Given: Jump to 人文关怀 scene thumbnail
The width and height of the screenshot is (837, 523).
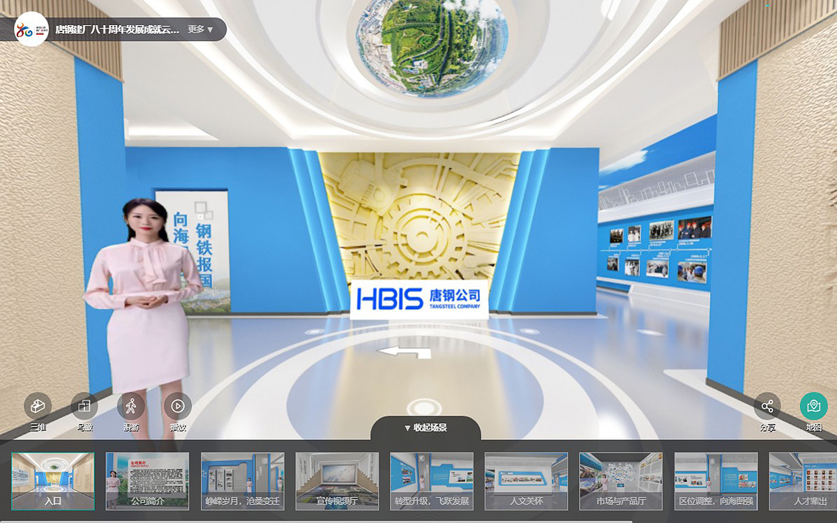Looking at the screenshot, I should [526, 480].
